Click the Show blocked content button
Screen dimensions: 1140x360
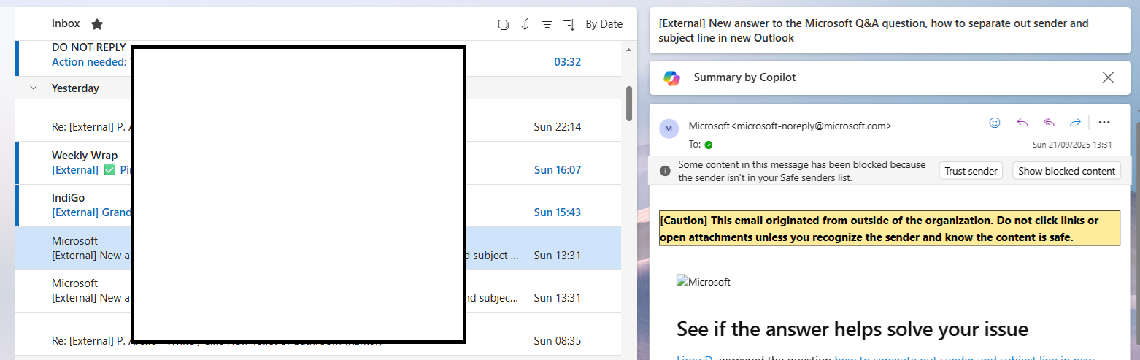point(1066,171)
